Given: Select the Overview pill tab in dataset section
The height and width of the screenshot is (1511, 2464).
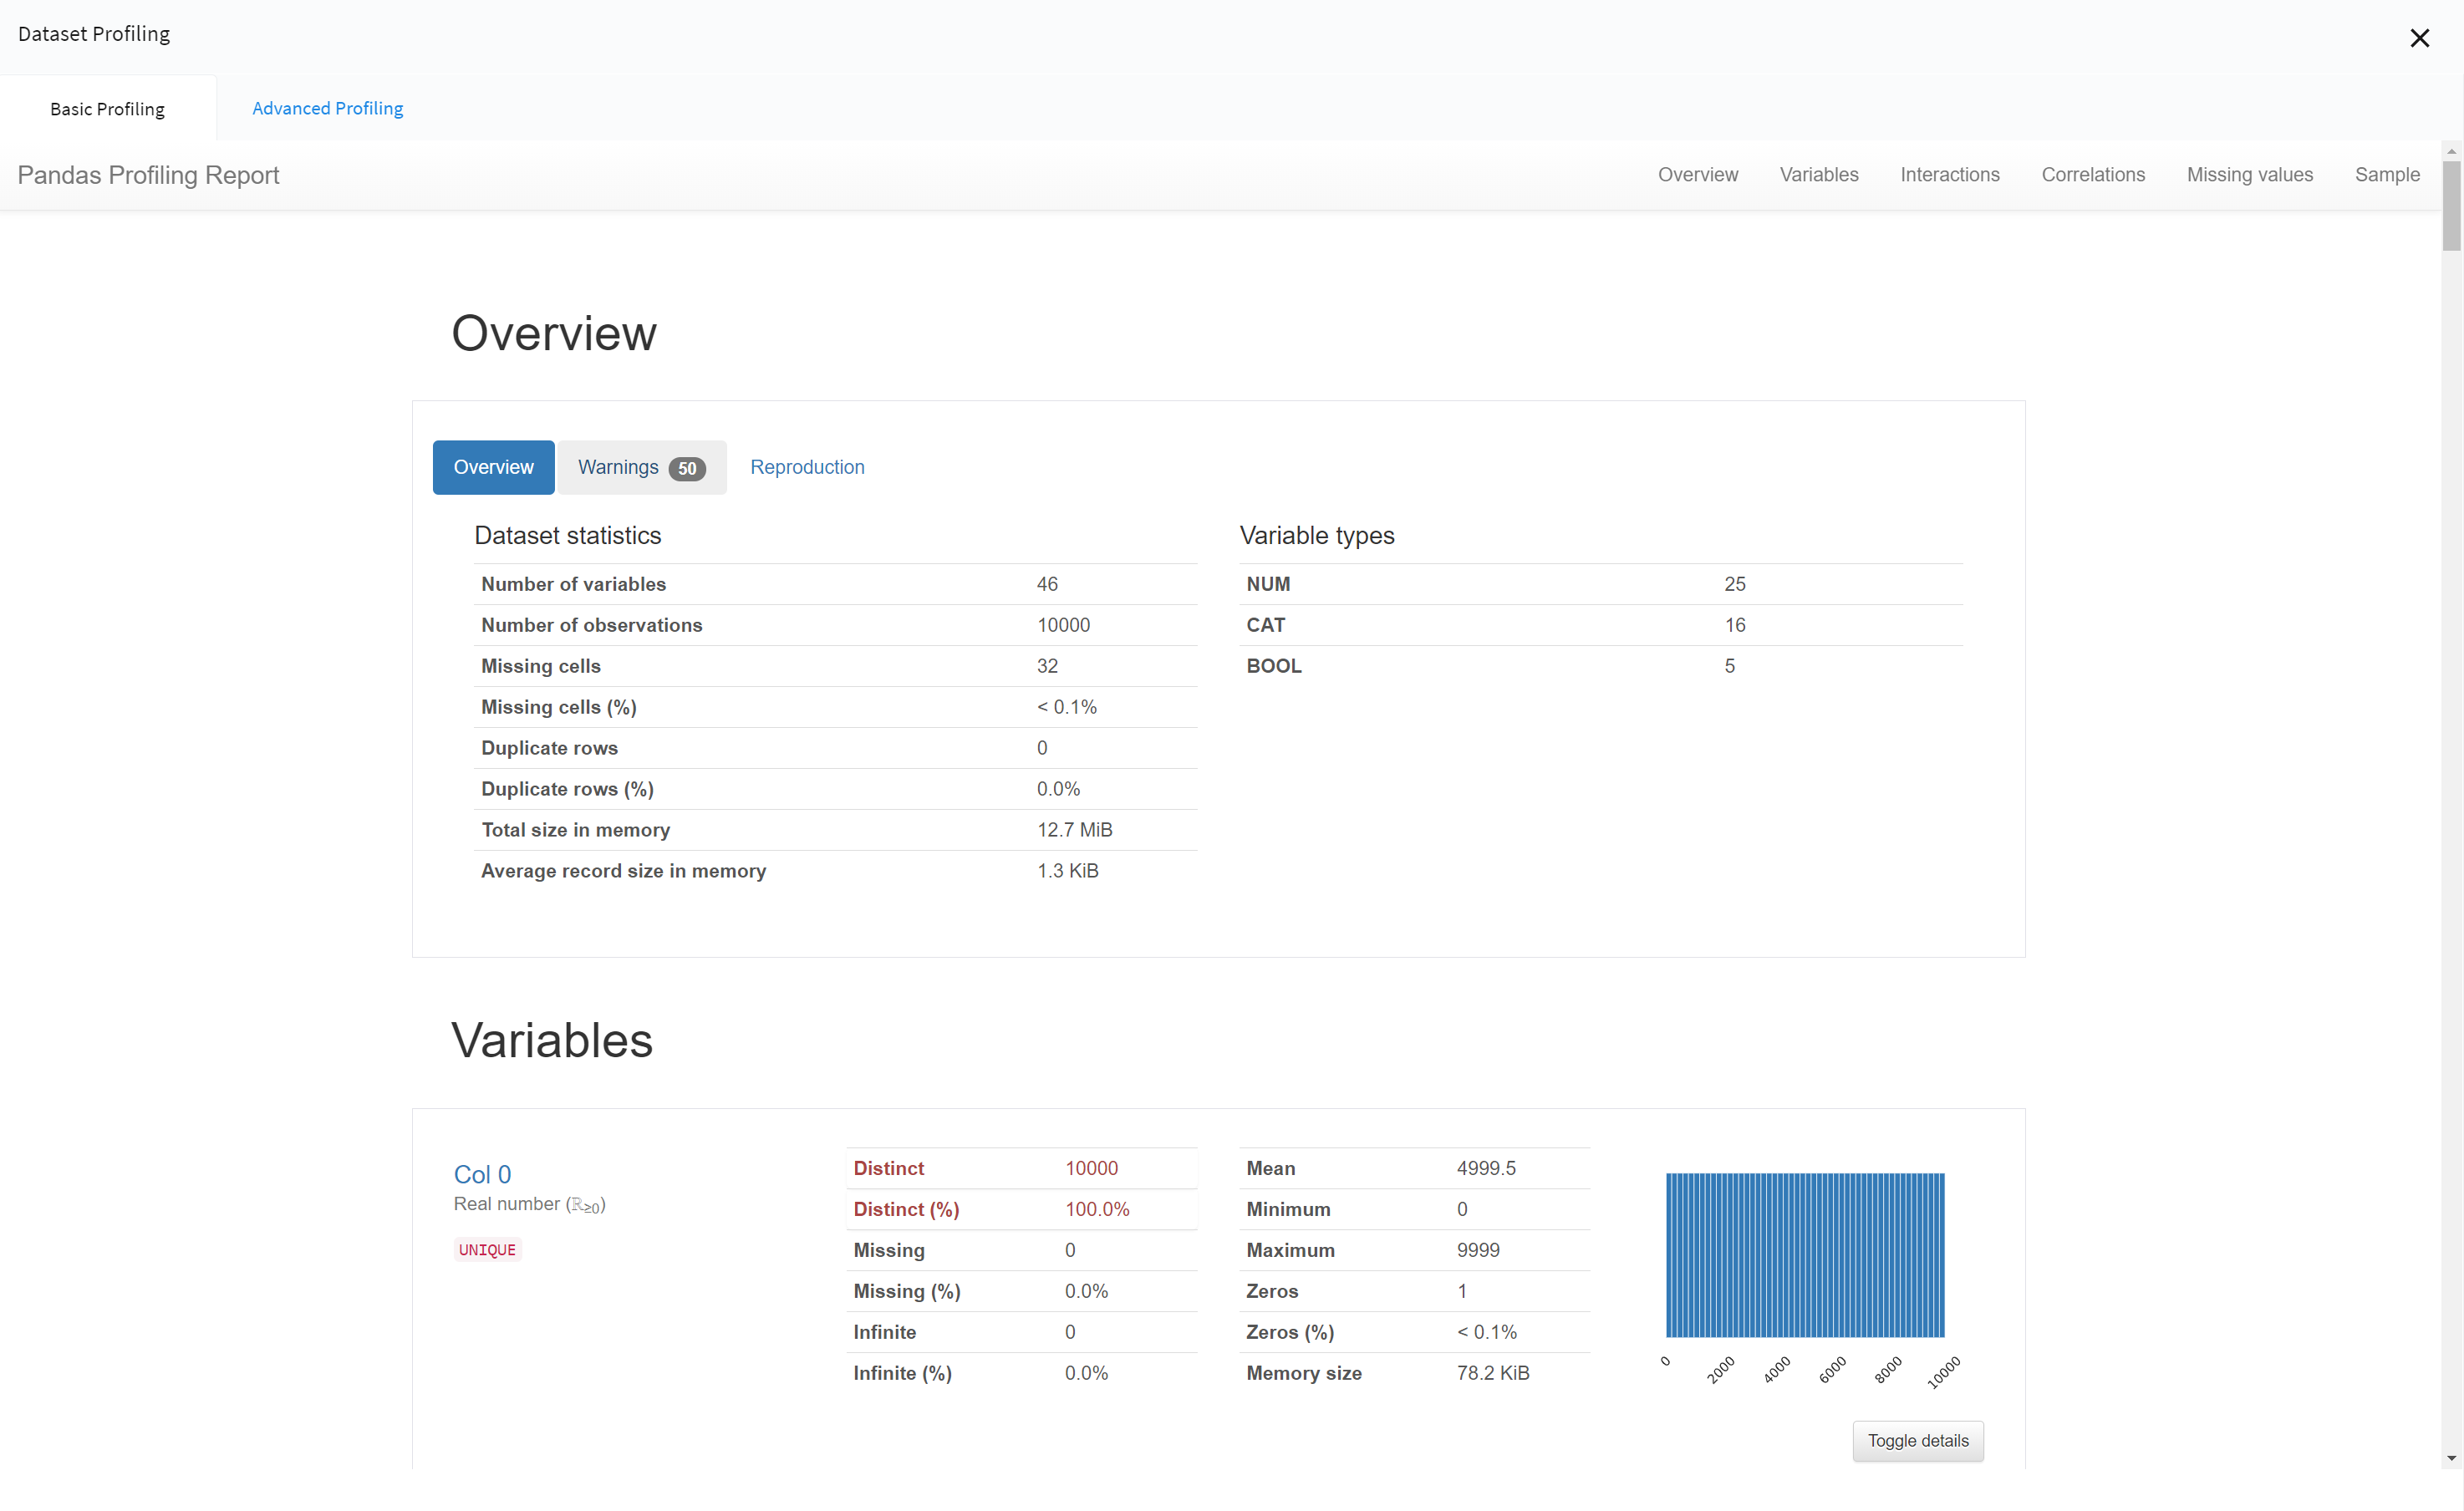Looking at the screenshot, I should (x=493, y=467).
